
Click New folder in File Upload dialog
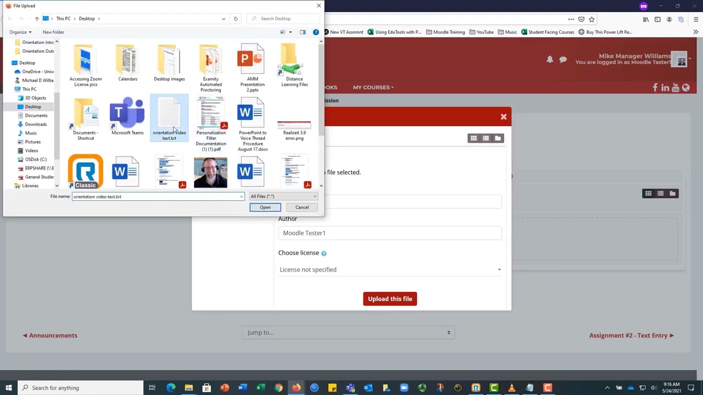53,32
